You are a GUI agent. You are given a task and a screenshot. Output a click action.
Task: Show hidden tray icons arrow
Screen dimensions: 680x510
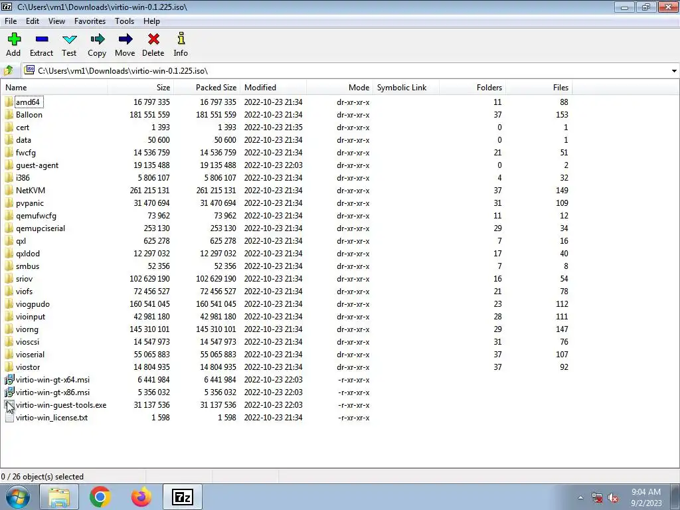pyautogui.click(x=580, y=497)
